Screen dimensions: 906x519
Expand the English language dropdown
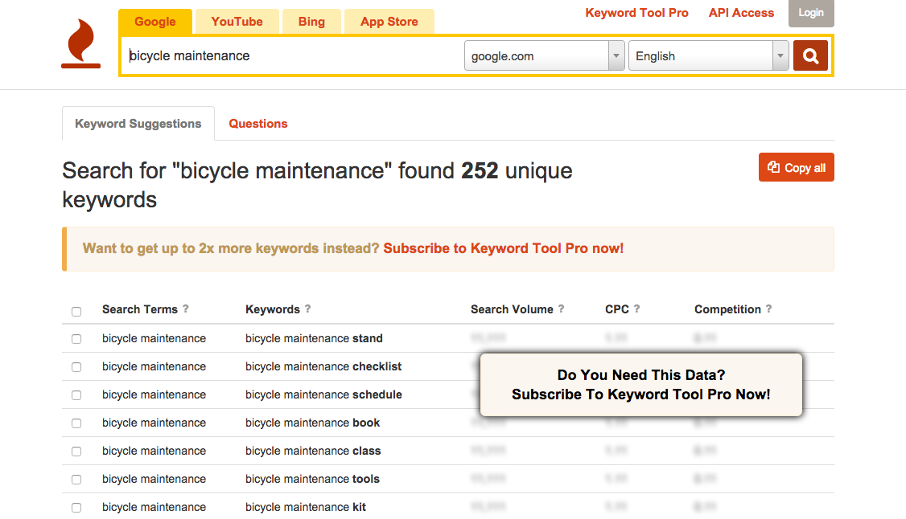pos(707,56)
